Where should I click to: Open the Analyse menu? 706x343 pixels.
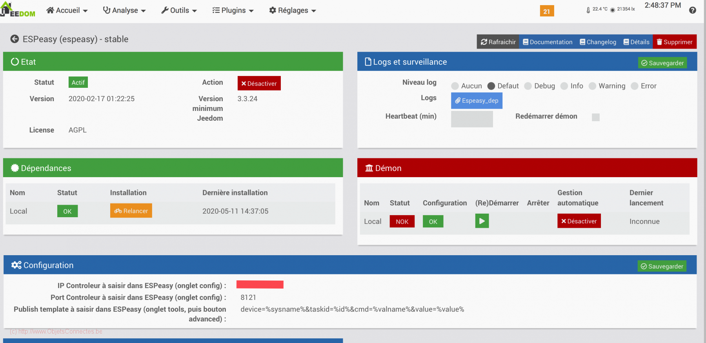click(x=124, y=11)
